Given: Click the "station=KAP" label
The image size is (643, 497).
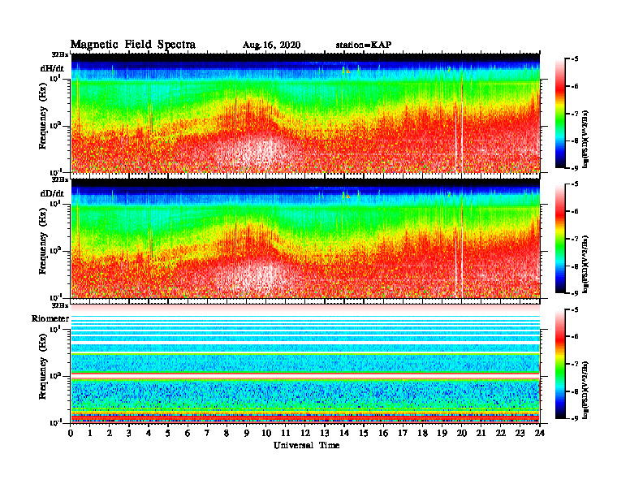Looking at the screenshot, I should click(364, 45).
